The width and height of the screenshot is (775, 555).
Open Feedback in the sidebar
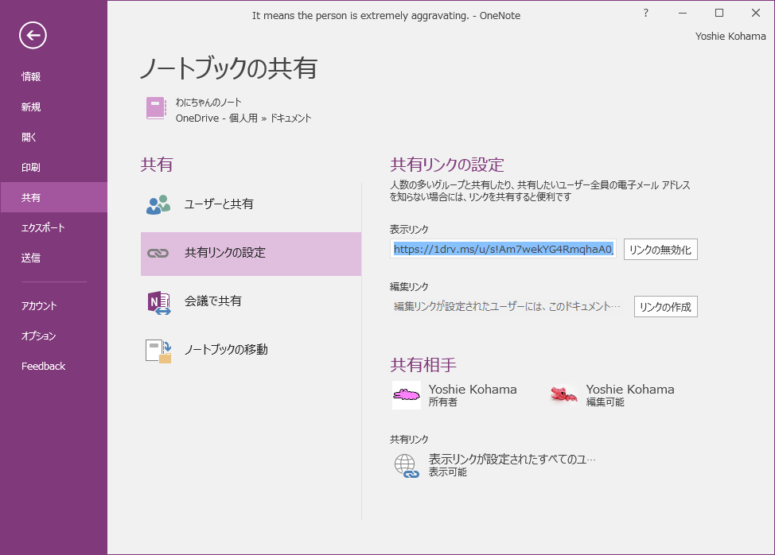(x=53, y=366)
